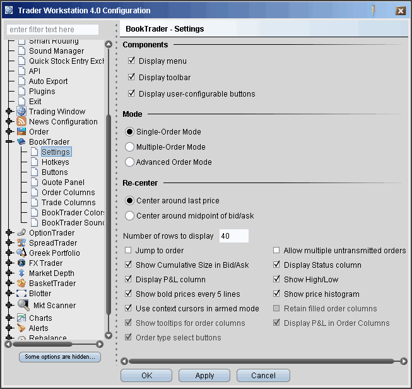Click the Blotter icon
412x389 pixels.
click(x=21, y=293)
